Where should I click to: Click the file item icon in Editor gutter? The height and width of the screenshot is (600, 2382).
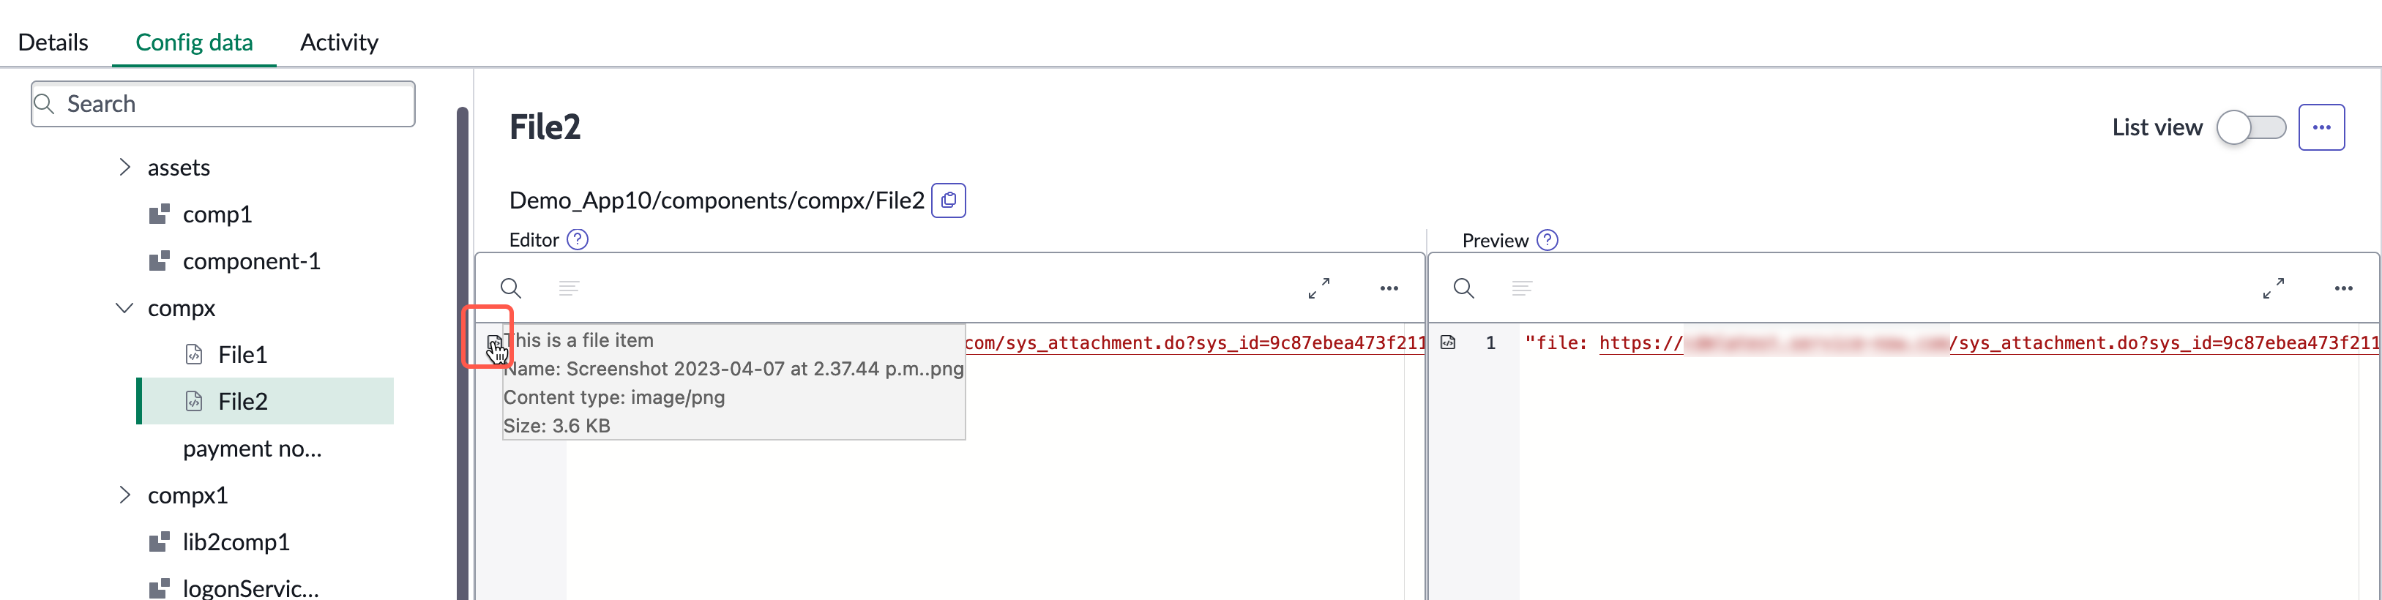[494, 343]
